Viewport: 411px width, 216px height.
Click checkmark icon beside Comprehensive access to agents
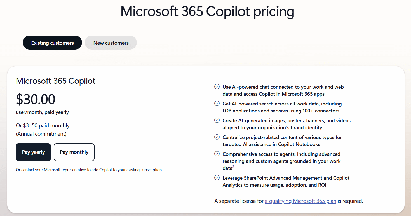tap(217, 154)
